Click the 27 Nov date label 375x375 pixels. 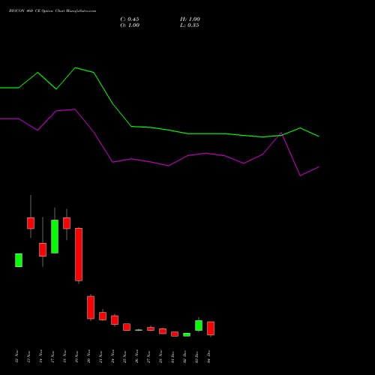[x=148, y=356]
